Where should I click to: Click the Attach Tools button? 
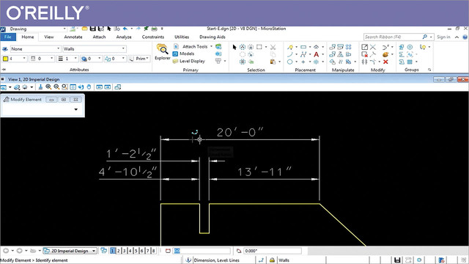point(191,46)
